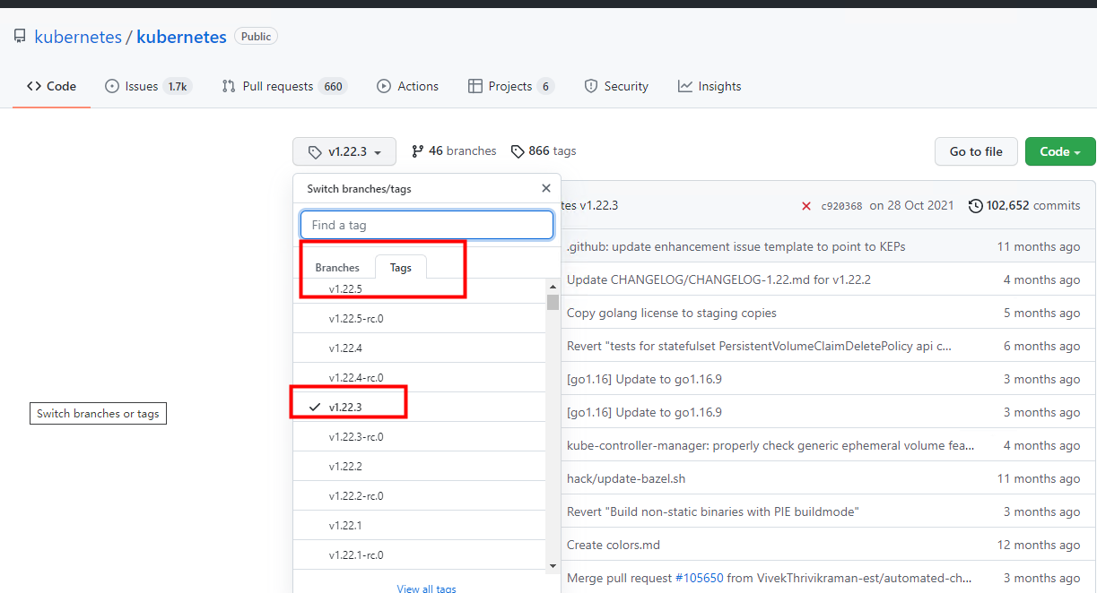Open commit 'kube-controller-manager: properly check generic ephemeral'

tap(771, 445)
